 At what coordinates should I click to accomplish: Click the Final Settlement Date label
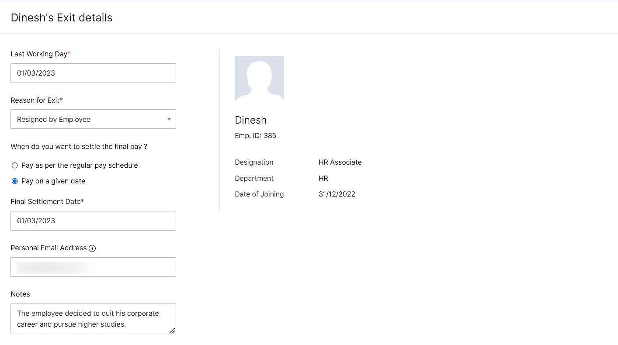tap(45, 202)
